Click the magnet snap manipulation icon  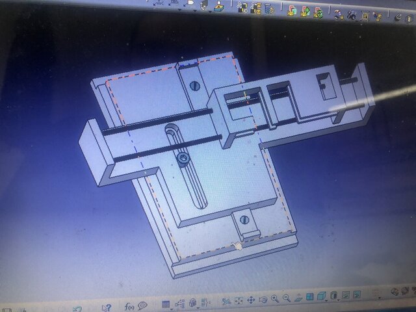339,14
